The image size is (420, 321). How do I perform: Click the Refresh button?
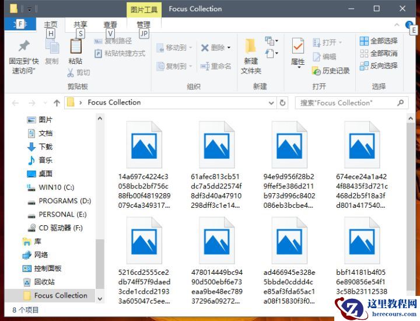point(282,103)
